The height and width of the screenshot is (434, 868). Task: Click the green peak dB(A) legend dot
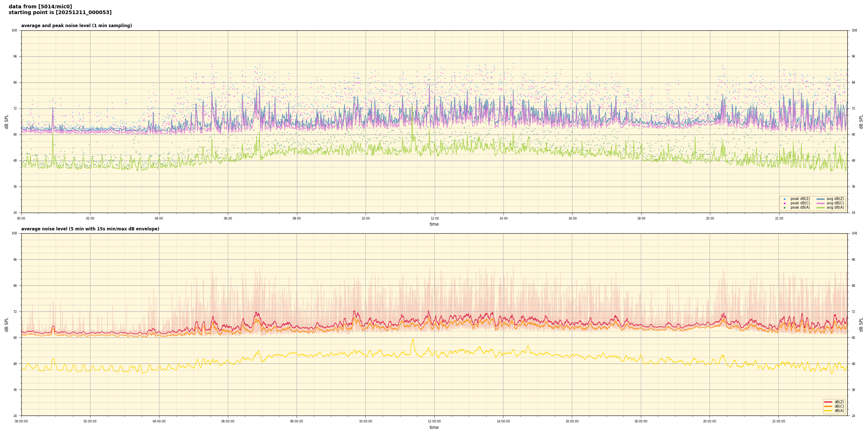click(x=784, y=208)
